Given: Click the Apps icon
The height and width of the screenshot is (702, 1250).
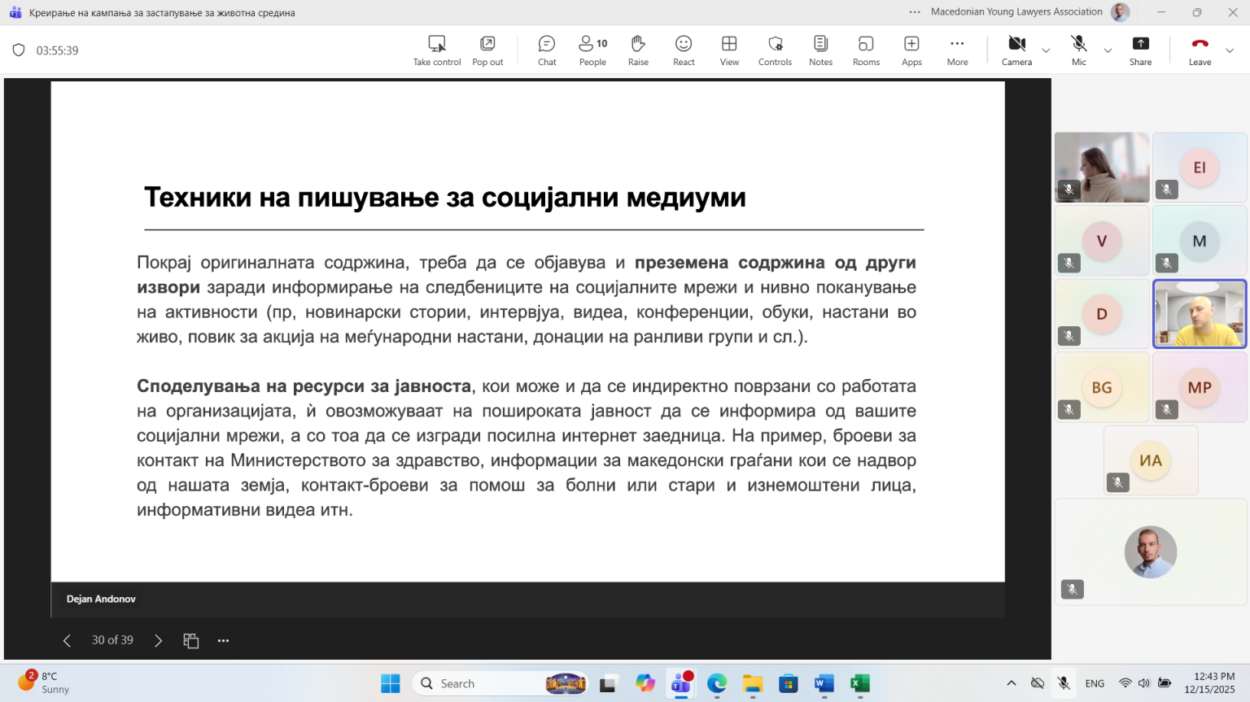Looking at the screenshot, I should (x=911, y=50).
